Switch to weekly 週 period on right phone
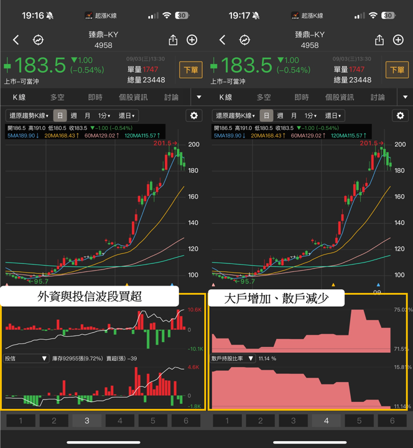 pos(280,116)
